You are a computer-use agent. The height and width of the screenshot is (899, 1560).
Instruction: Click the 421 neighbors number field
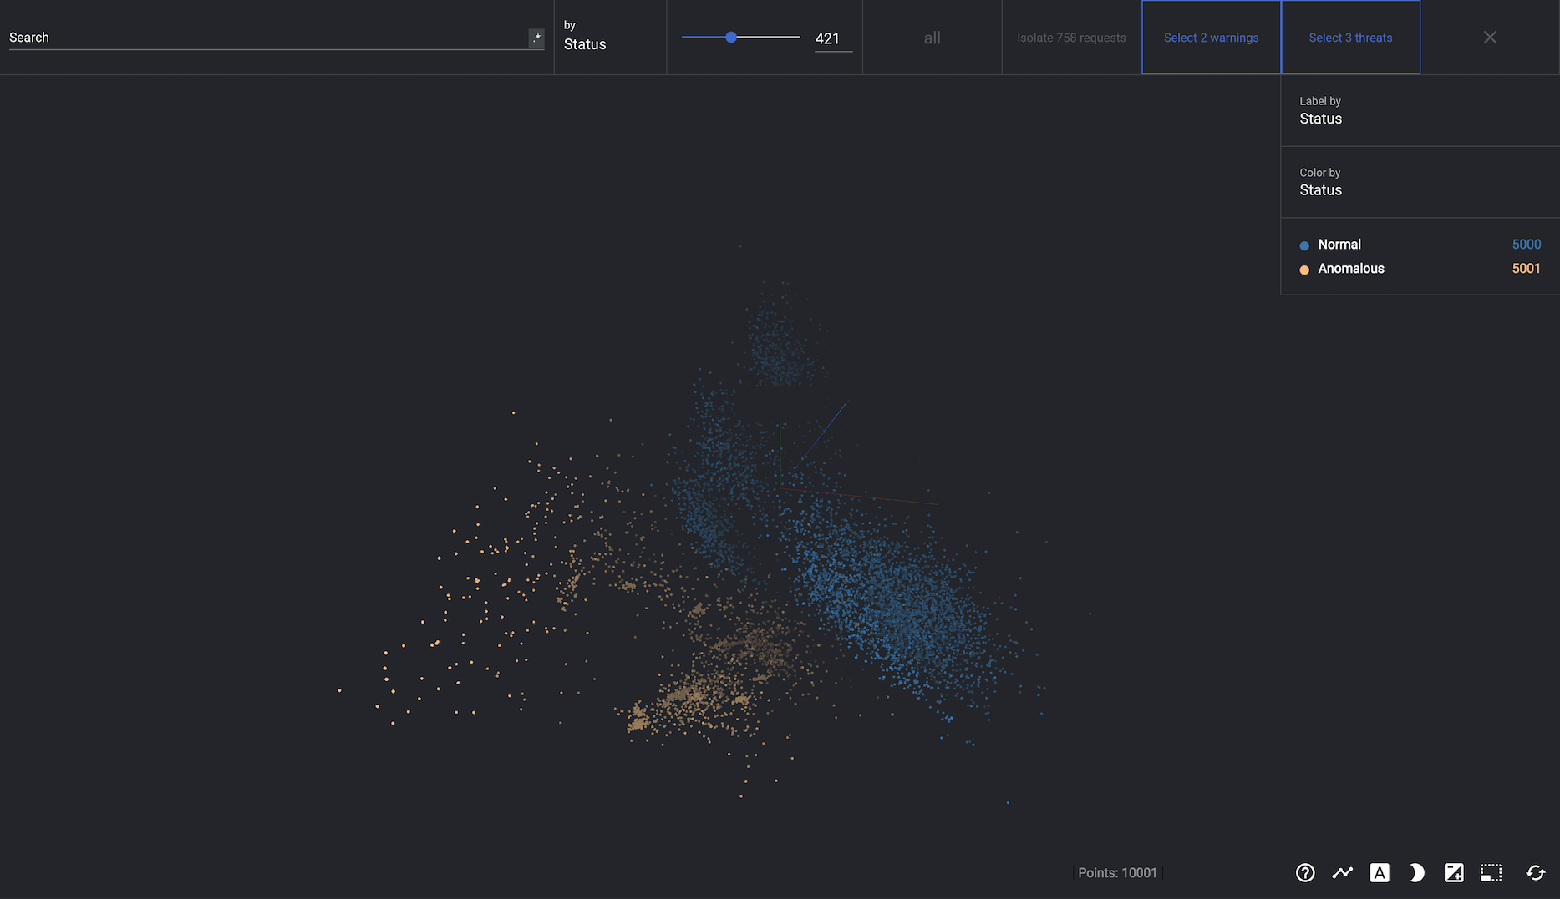(832, 38)
